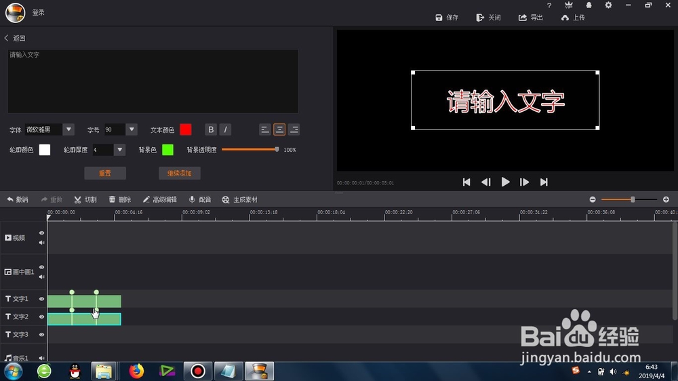Click the font size 90 field

click(x=115, y=129)
